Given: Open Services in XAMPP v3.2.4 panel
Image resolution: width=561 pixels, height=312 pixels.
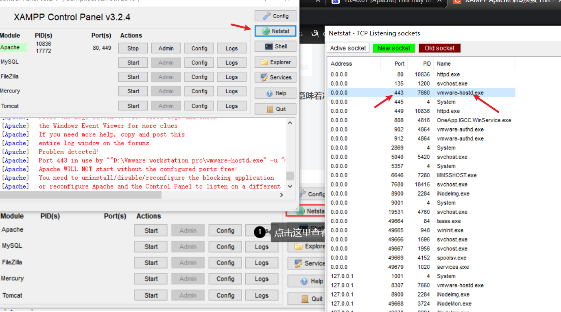Looking at the screenshot, I should click(275, 77).
